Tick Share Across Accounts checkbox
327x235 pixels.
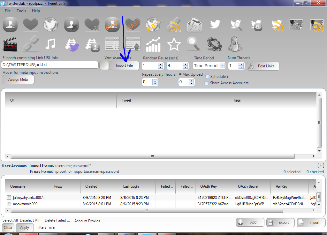click(207, 83)
